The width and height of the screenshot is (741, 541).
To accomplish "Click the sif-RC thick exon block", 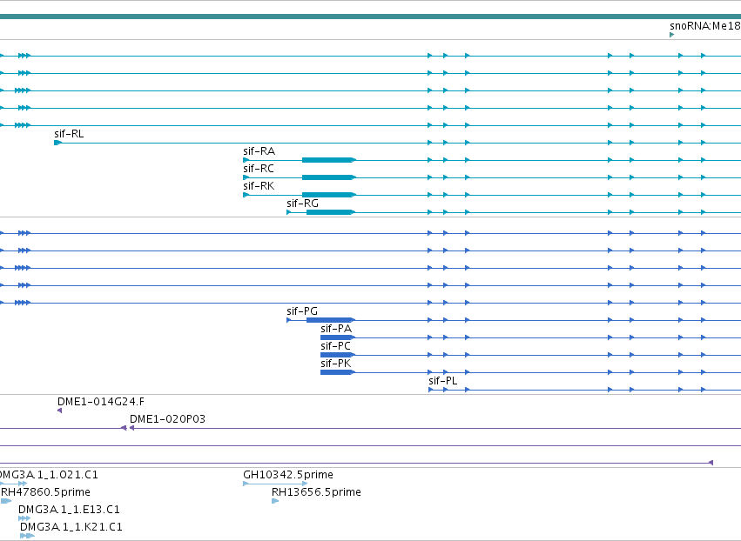I will pos(328,177).
